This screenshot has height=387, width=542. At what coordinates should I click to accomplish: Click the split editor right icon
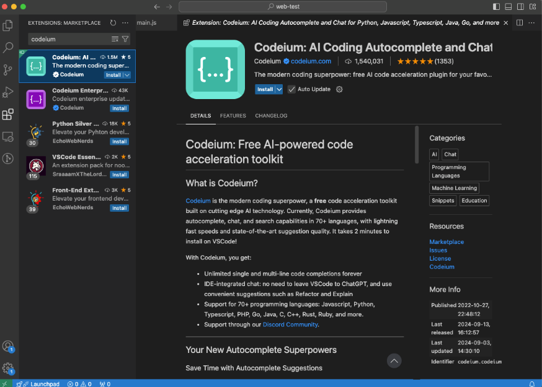(x=520, y=23)
